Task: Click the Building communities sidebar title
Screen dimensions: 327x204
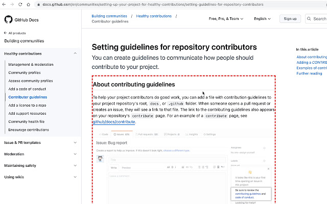Action: [x=24, y=41]
